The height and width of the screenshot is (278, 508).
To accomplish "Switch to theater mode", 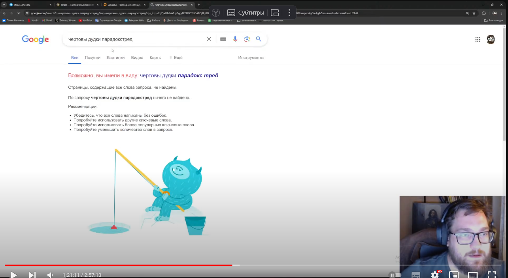I will (473, 275).
